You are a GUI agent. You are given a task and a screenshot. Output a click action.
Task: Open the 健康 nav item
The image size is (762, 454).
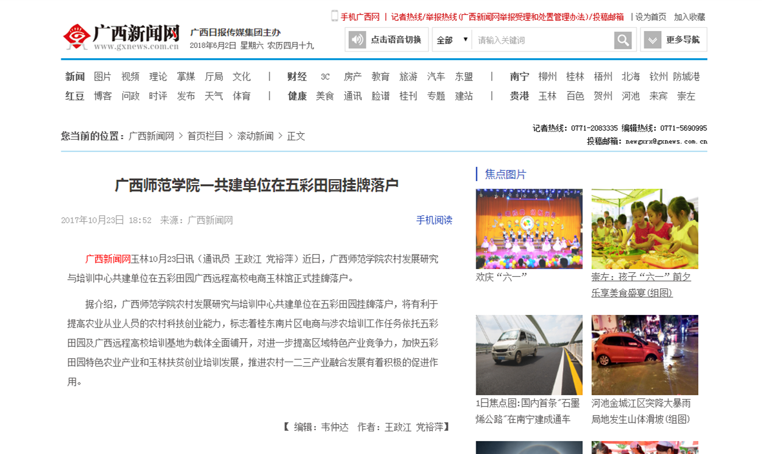click(x=297, y=96)
